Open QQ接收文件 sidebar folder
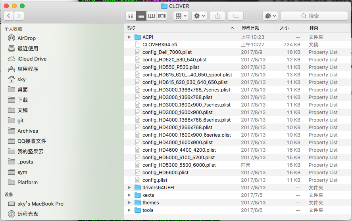Image resolution: width=352 pixels, height=221 pixels. tap(27, 141)
